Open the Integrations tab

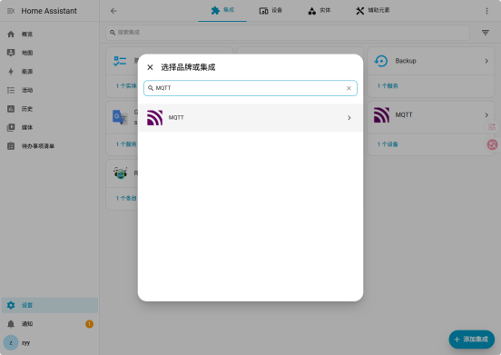pos(222,11)
